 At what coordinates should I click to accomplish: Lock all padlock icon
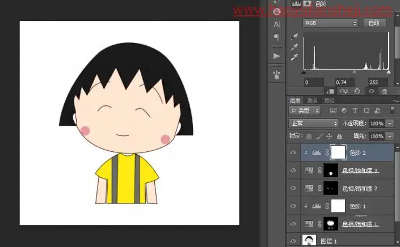pos(339,137)
